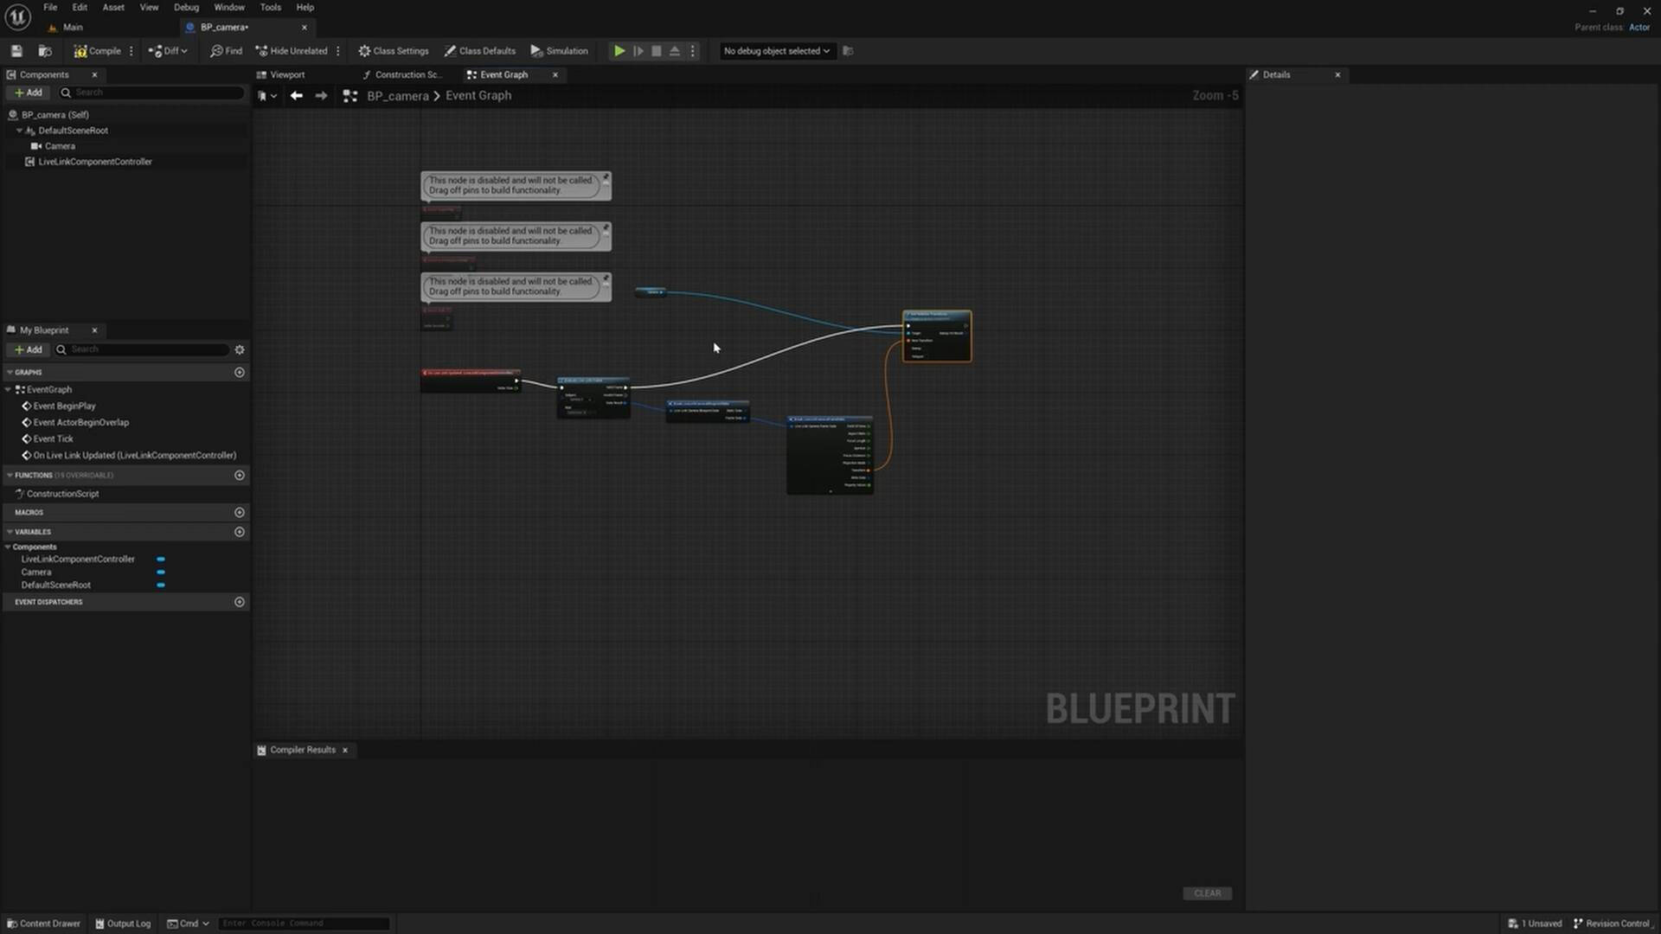Collapse the EventGraph tree item
This screenshot has width=1661, height=934.
[9, 390]
